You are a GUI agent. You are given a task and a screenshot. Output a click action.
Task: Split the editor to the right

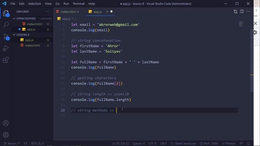coord(242,11)
